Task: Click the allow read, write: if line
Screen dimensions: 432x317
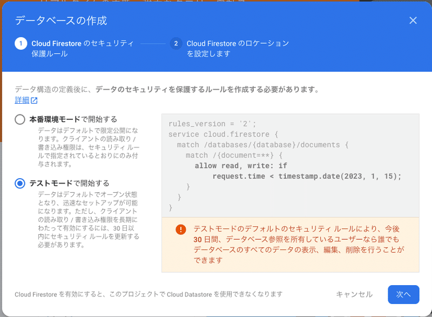Action: [x=241, y=166]
